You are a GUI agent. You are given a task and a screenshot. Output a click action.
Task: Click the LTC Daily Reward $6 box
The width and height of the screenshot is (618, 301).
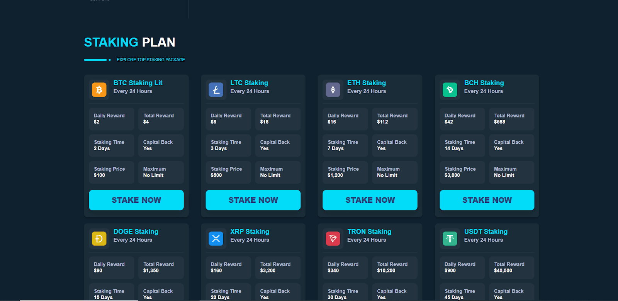(x=228, y=119)
